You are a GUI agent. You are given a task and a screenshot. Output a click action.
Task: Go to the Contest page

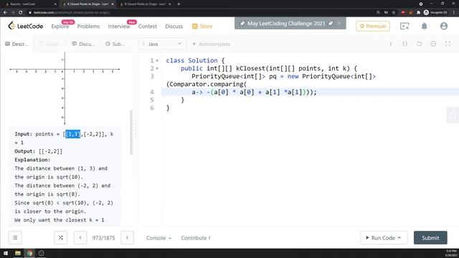click(x=148, y=27)
